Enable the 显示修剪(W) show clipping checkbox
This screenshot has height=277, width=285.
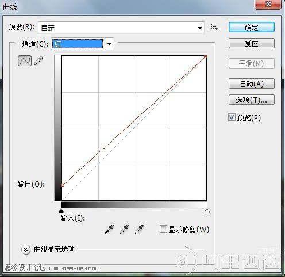163,229
